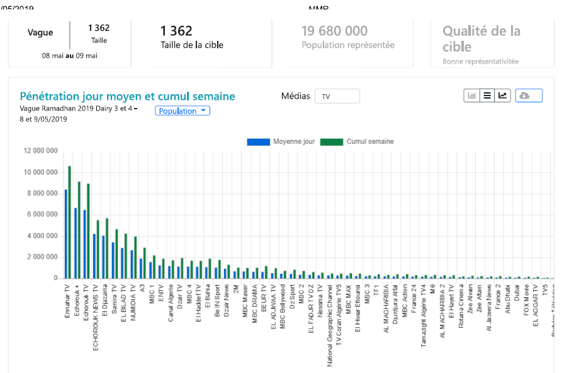The image size is (574, 373).
Task: Open the Médias TV selector
Action: tap(337, 96)
